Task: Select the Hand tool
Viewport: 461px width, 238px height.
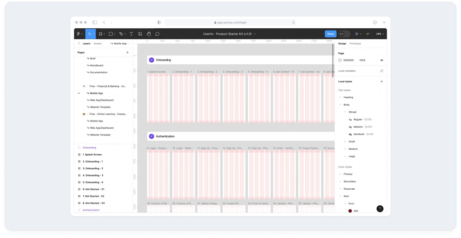Action: point(149,34)
